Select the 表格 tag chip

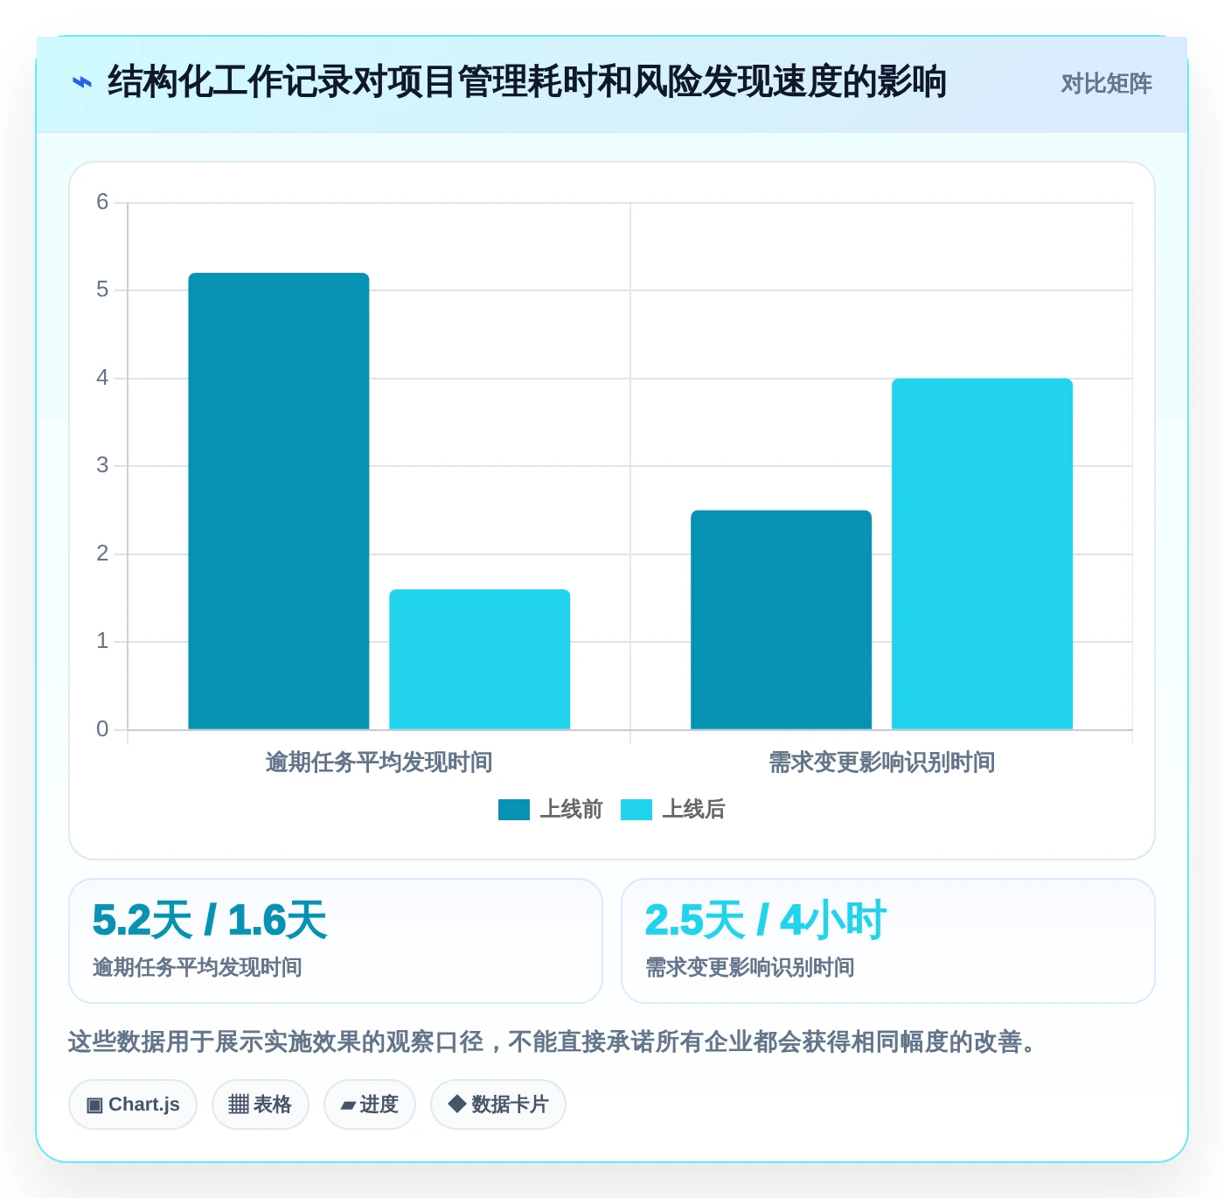click(x=261, y=1104)
